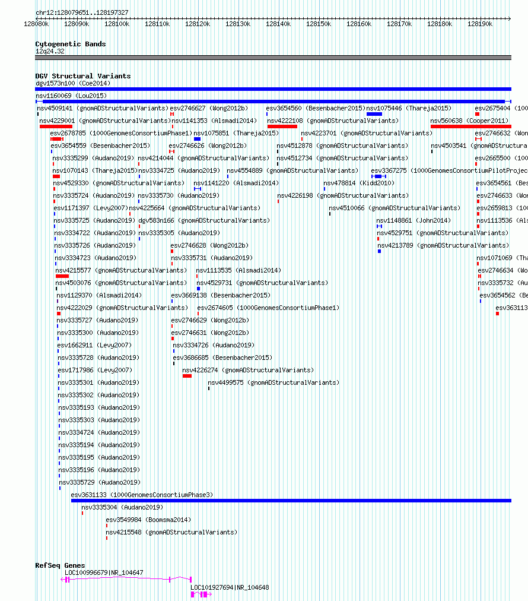Click the nsv4529731 gnomAD variant label
This screenshot has height=601, width=528.
(262, 283)
